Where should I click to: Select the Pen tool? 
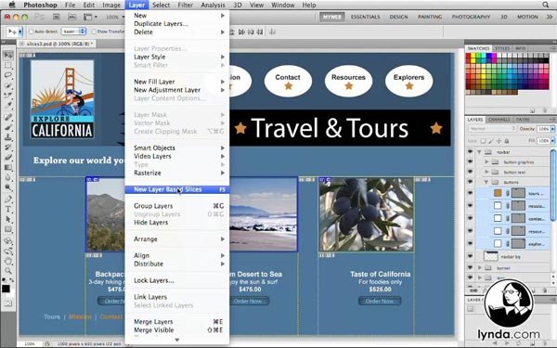point(7,199)
